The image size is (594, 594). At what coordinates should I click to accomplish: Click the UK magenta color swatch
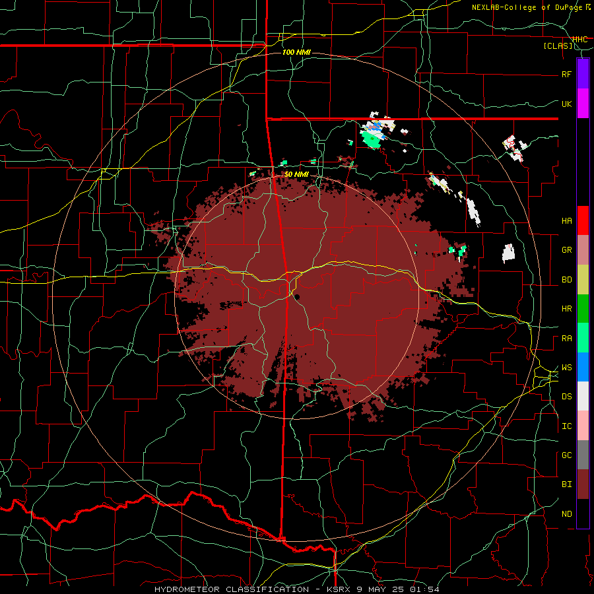583,104
